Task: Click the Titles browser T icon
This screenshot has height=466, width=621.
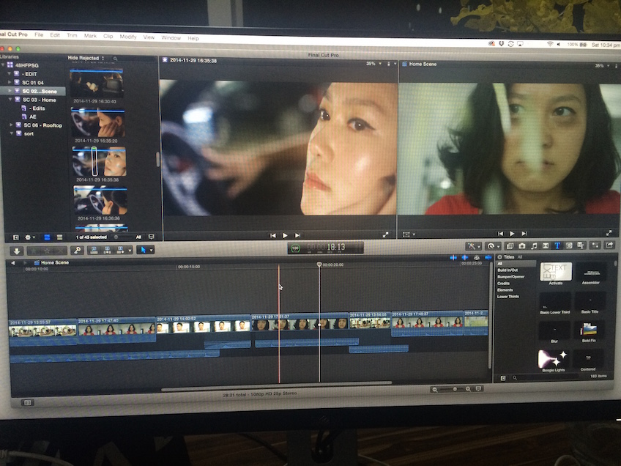Action: click(557, 245)
